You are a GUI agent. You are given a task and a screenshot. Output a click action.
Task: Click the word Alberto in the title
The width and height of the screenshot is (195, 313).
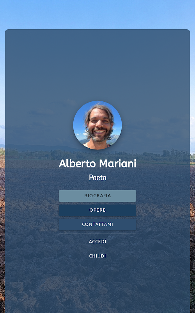click(x=77, y=164)
